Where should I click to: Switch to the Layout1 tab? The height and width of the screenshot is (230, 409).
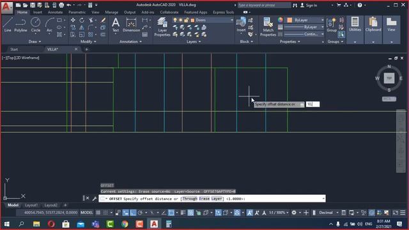(x=31, y=205)
